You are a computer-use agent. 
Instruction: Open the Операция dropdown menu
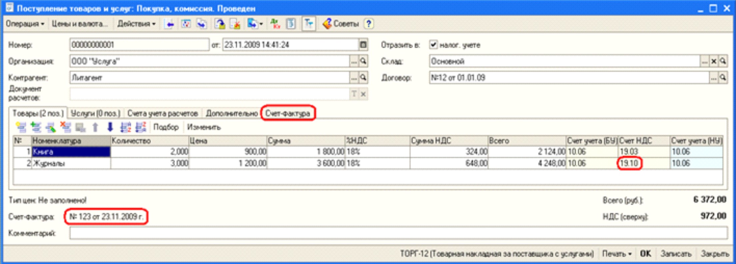[25, 24]
